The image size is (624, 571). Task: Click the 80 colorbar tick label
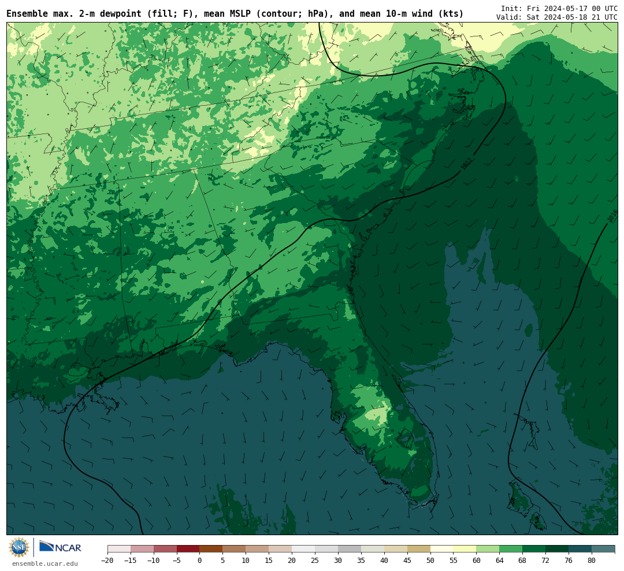(x=592, y=560)
